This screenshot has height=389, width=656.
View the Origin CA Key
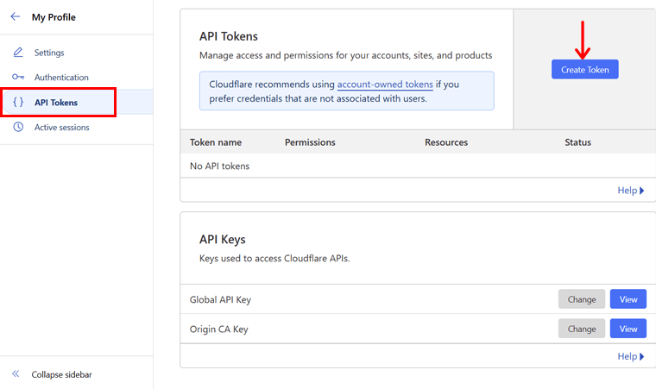pos(628,329)
